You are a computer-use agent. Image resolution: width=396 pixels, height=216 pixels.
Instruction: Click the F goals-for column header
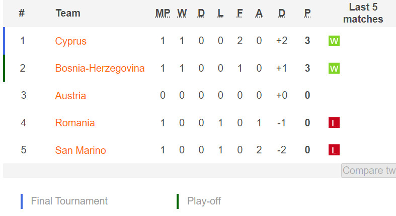point(240,13)
